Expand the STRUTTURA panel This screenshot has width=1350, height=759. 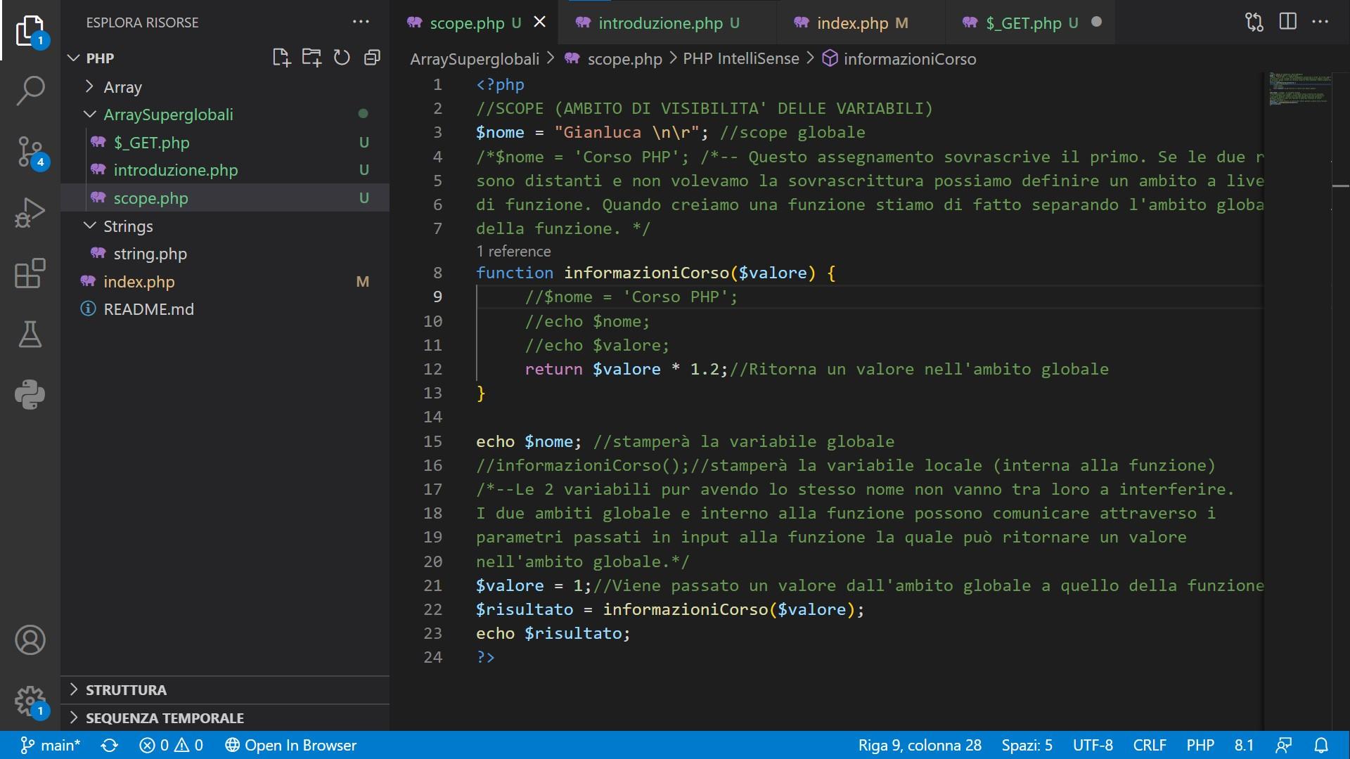tap(225, 690)
